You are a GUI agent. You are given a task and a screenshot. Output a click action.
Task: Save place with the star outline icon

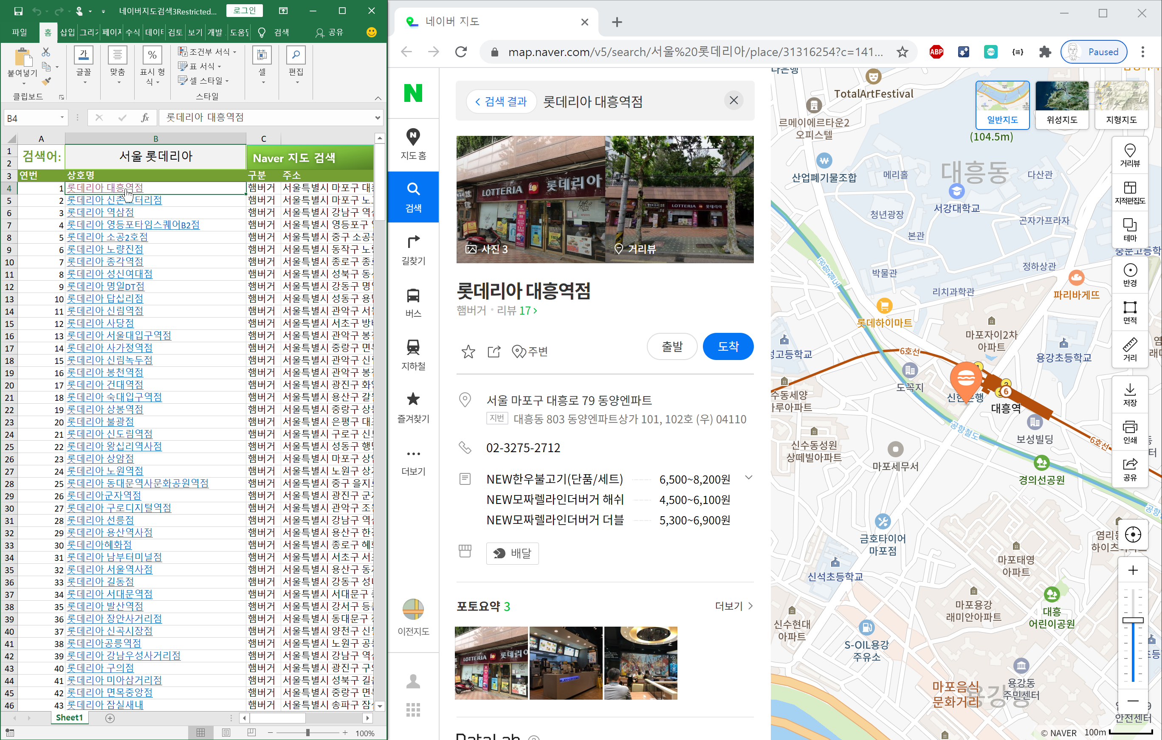pyautogui.click(x=468, y=352)
